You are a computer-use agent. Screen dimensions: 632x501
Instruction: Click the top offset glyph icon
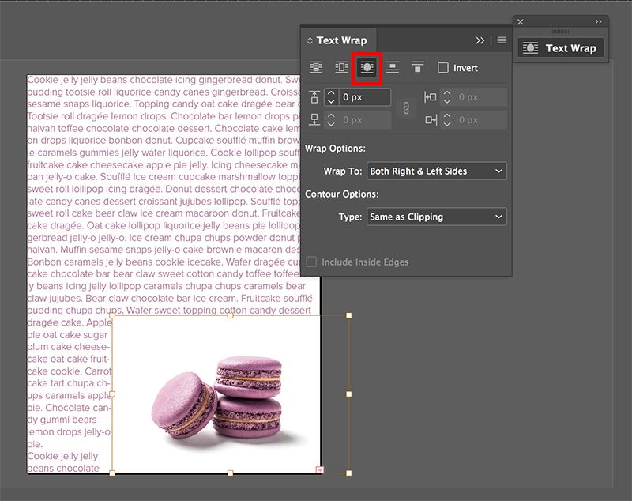[314, 96]
